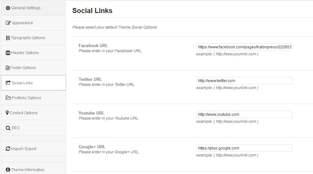Click the SEO magnifier icon
This screenshot has width=313, height=174.
[8, 128]
